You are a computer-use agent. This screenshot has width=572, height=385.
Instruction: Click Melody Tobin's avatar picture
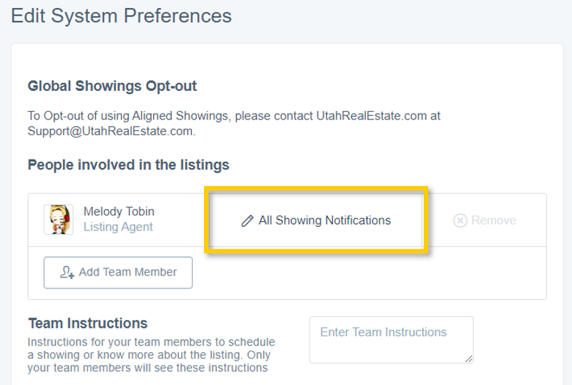pos(59,220)
